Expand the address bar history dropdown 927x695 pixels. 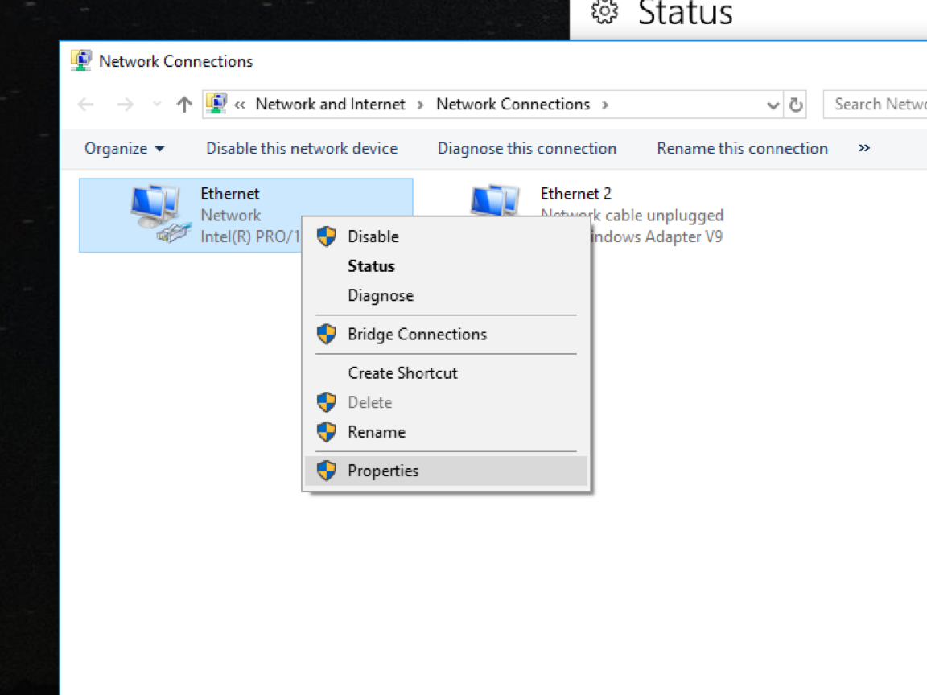coord(772,105)
